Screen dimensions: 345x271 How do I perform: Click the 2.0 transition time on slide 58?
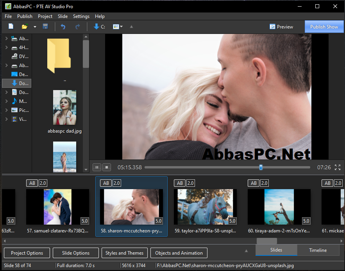click(116, 183)
